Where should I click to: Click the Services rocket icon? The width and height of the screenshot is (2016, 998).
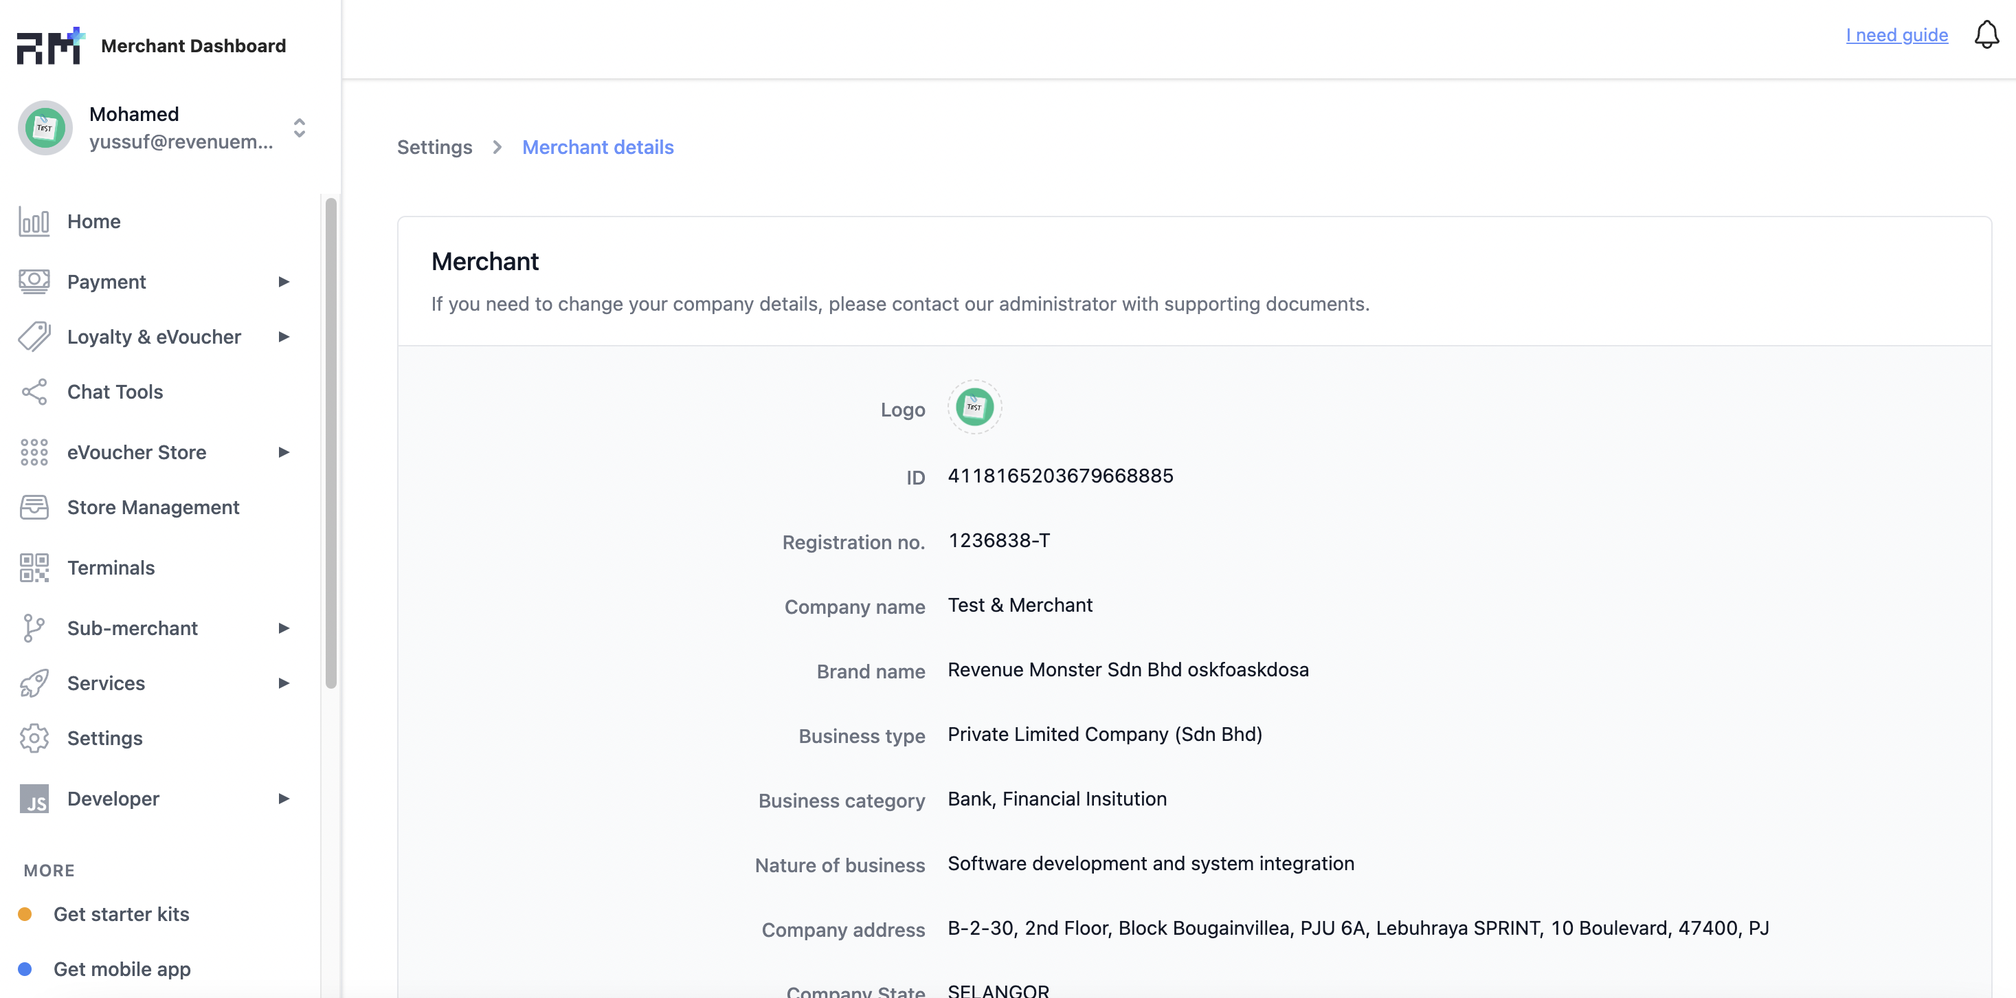coord(34,683)
